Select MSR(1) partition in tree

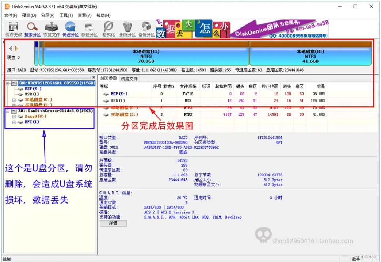31,94
